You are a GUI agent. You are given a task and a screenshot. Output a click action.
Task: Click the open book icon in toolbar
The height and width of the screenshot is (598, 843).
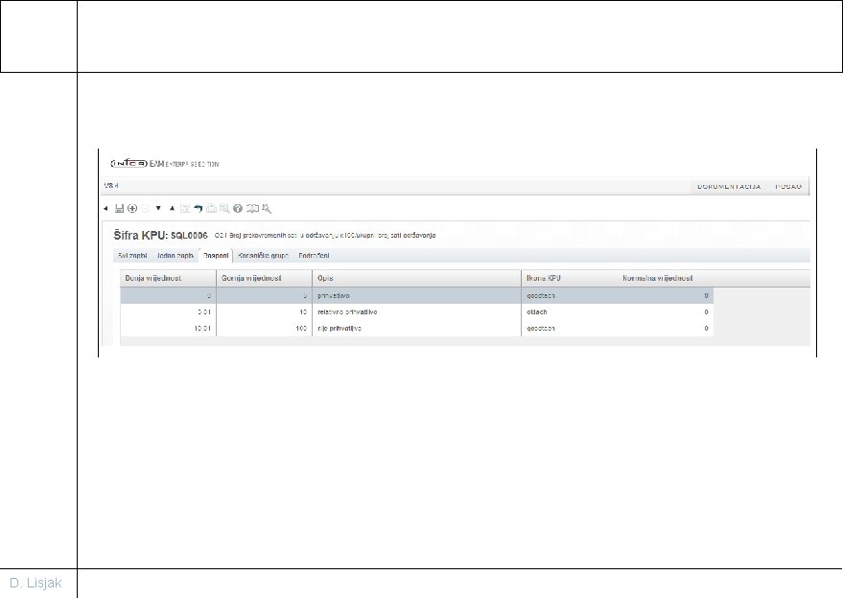click(x=252, y=209)
